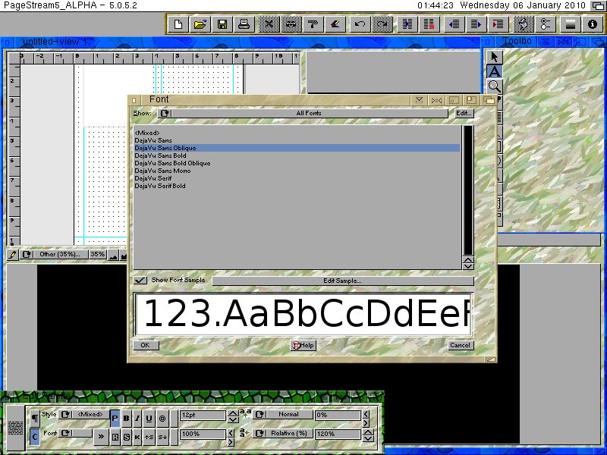Toggle Bold style in the edit palette
607x455 pixels.
coord(127,418)
